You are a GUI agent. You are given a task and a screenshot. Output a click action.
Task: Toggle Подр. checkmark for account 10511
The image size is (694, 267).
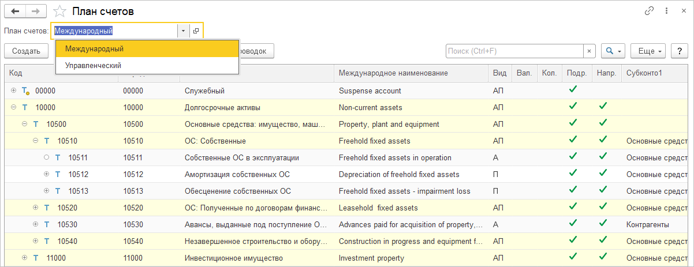pos(573,157)
